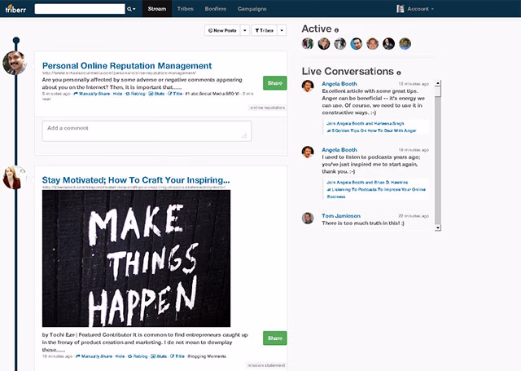The height and width of the screenshot is (371, 521).
Task: Share the Personal Online Reputation Management post
Action: coord(275,83)
